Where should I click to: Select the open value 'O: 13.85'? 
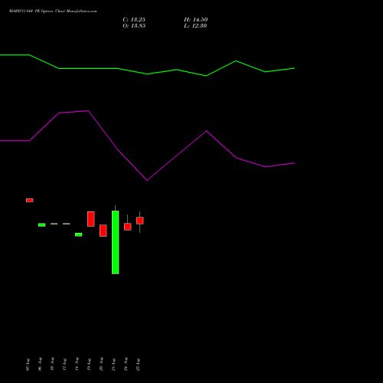coord(134,26)
